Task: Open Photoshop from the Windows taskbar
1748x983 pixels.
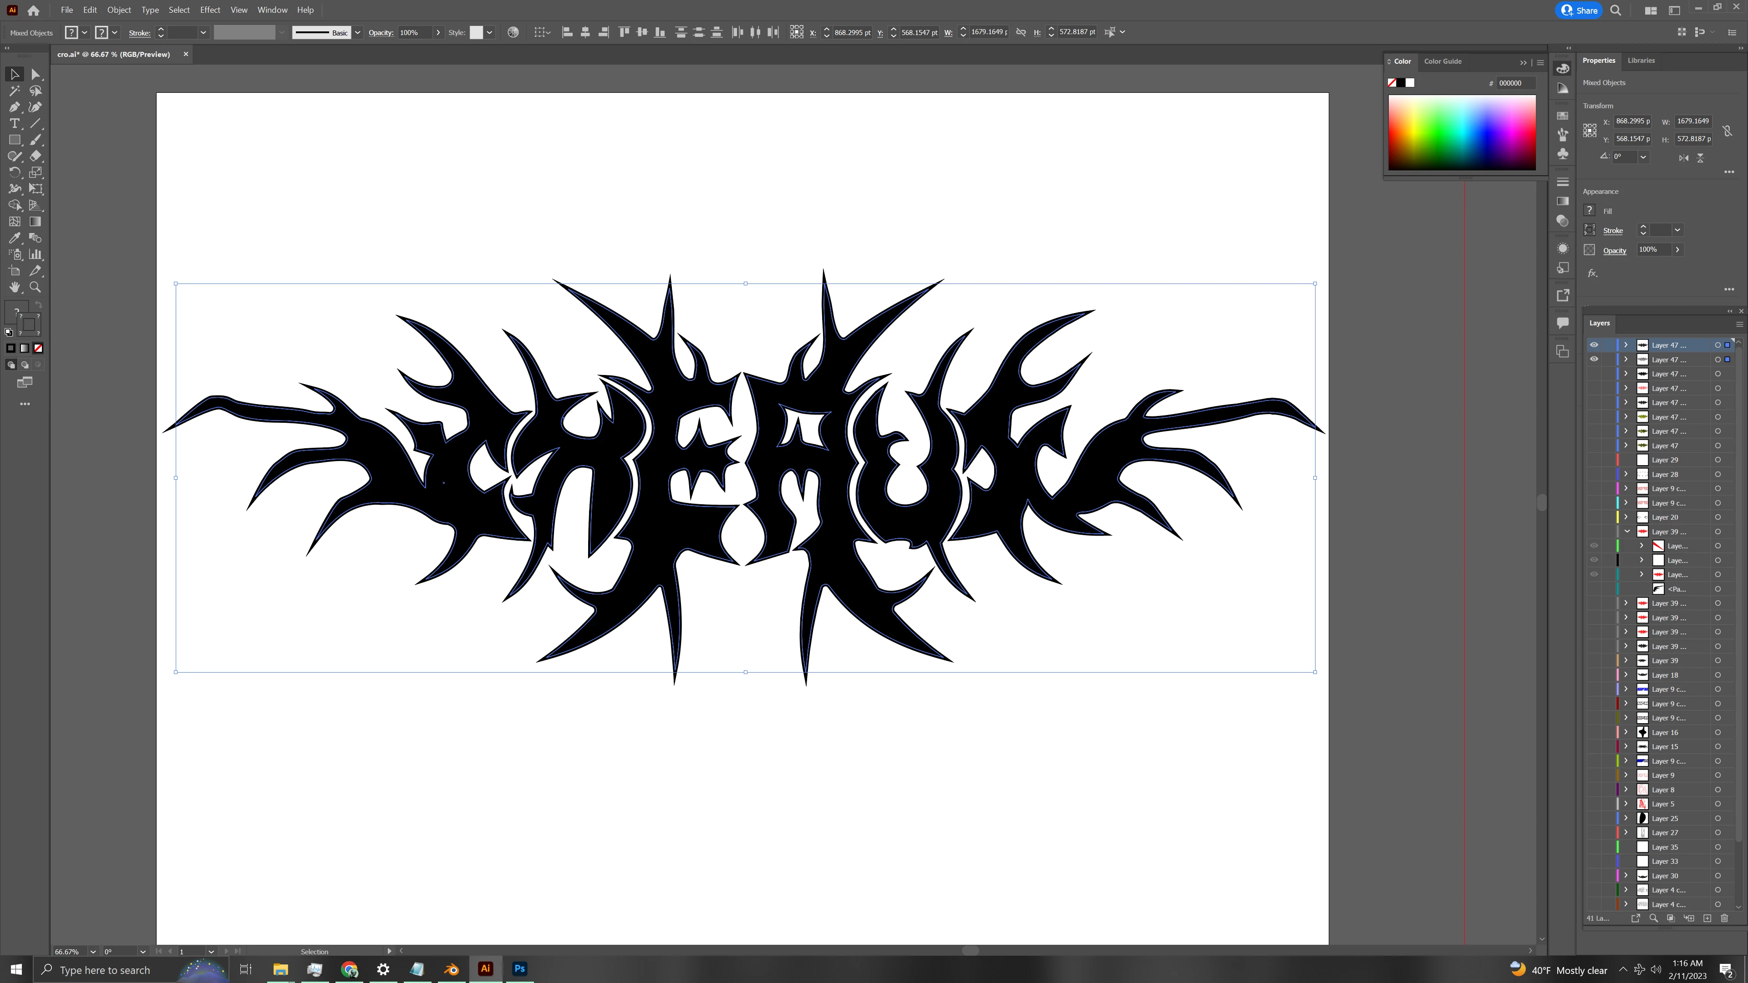Action: [x=520, y=969]
